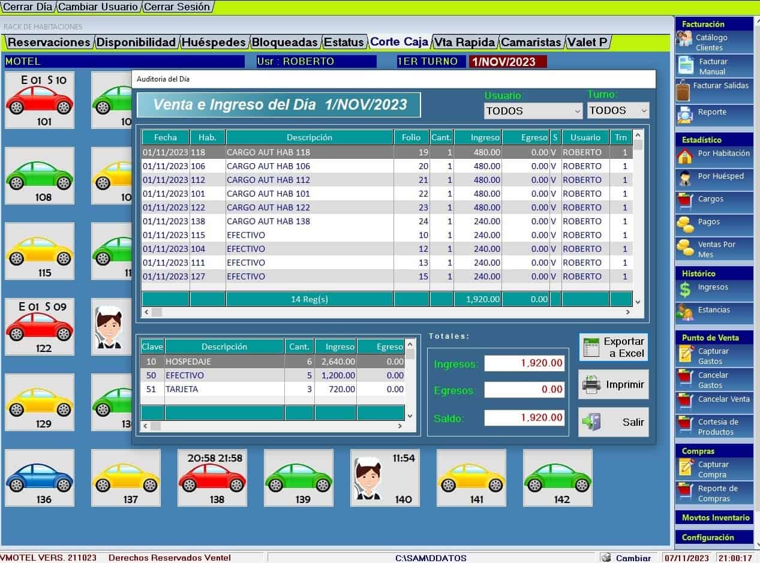Expand the Turno dropdown
The image size is (760, 563).
coord(644,111)
